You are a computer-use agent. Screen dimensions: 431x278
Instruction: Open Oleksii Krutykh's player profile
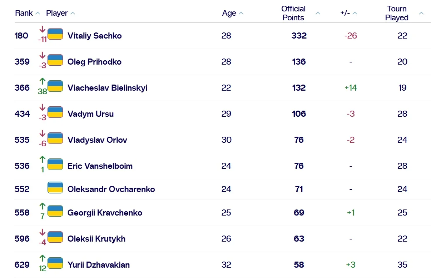[96, 239]
